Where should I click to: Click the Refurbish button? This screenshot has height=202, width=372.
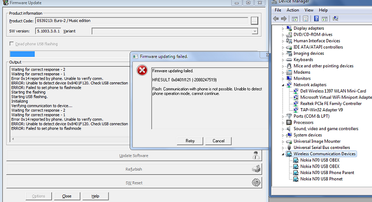[x=134, y=169]
